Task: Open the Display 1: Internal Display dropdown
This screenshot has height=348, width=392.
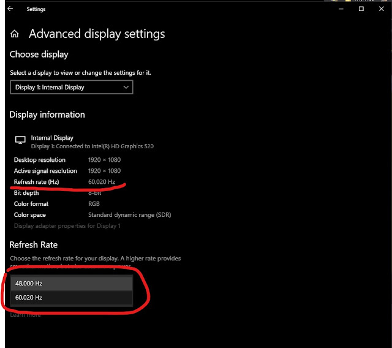Action: [72, 87]
